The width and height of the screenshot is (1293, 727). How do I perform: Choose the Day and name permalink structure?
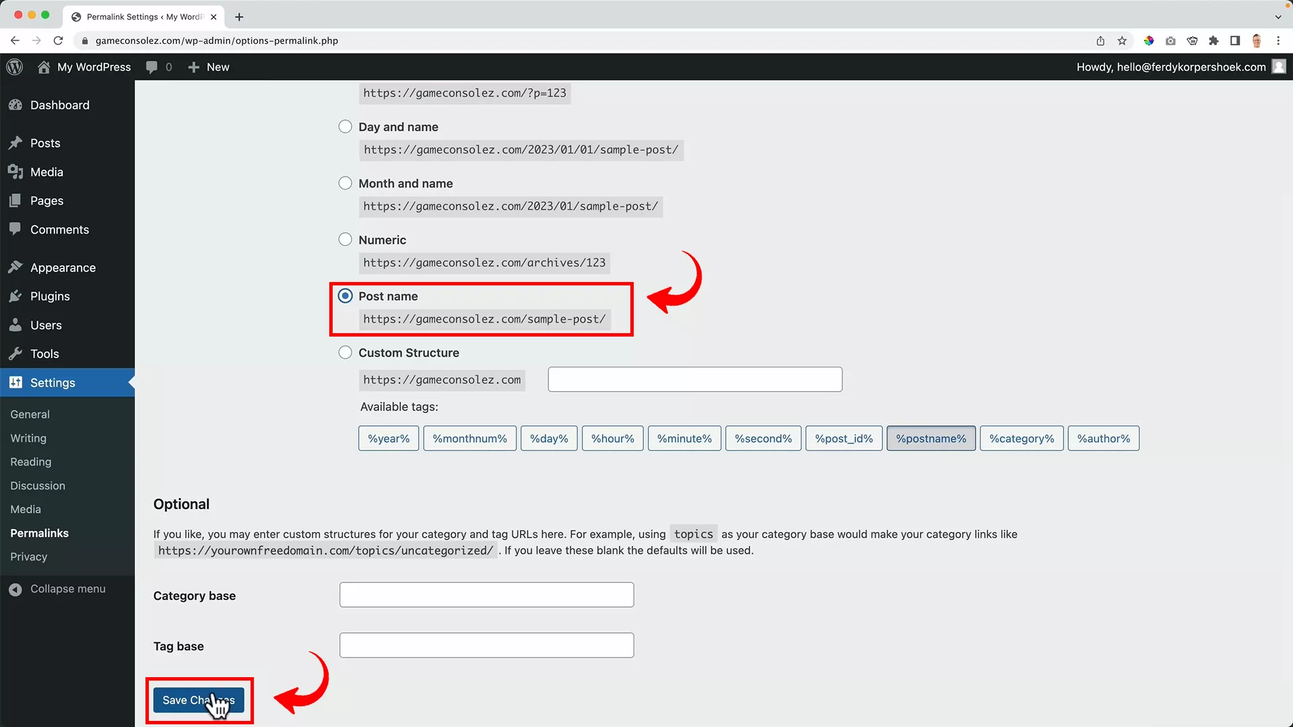(x=345, y=126)
